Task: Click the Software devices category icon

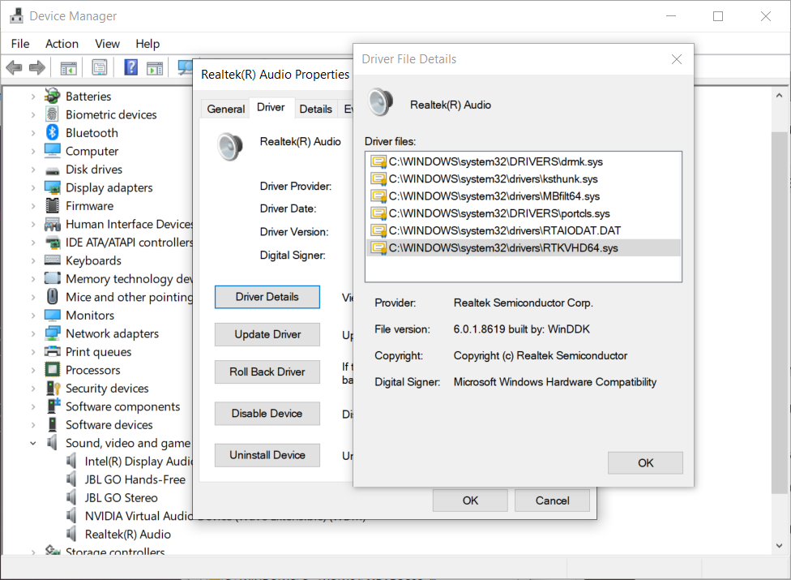Action: pyautogui.click(x=53, y=424)
